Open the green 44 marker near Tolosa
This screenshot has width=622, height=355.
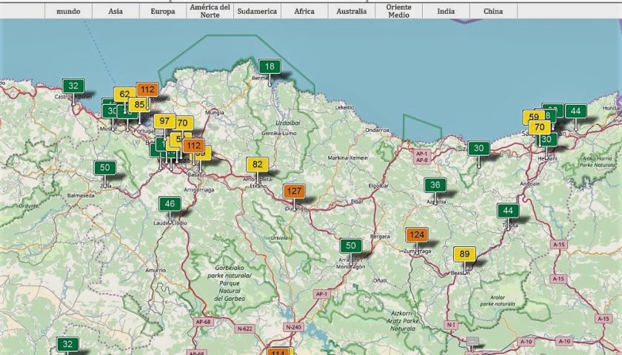point(508,211)
